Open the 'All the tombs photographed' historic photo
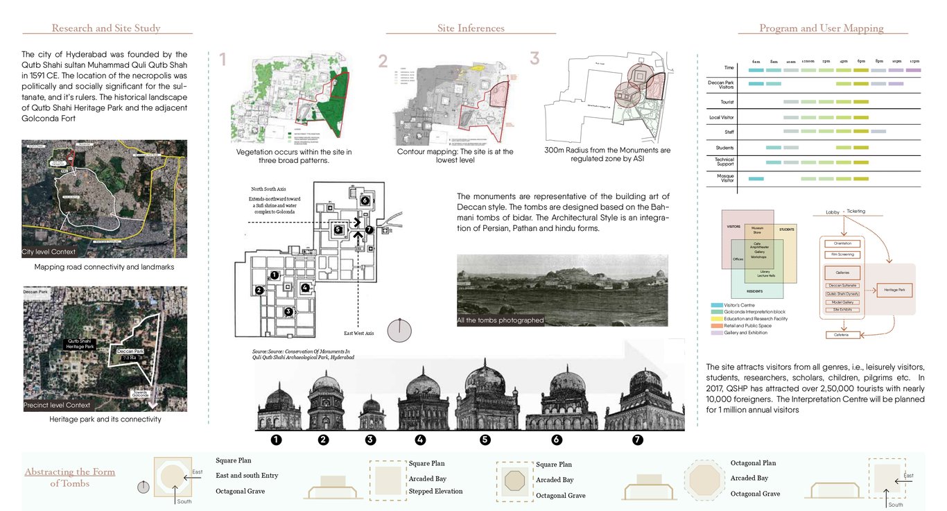The height and width of the screenshot is (511, 947). 562,291
